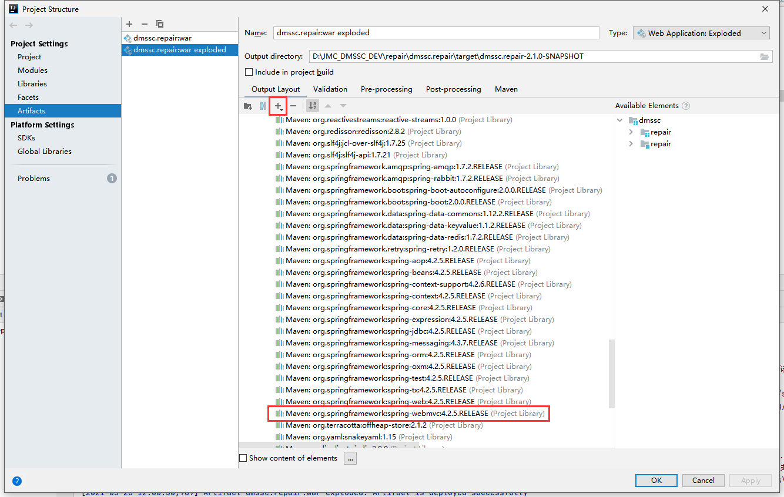Image resolution: width=784 pixels, height=497 pixels.
Task: Select the spring-data-redis:1.7.2.RELEASE row
Action: pyautogui.click(x=423, y=237)
